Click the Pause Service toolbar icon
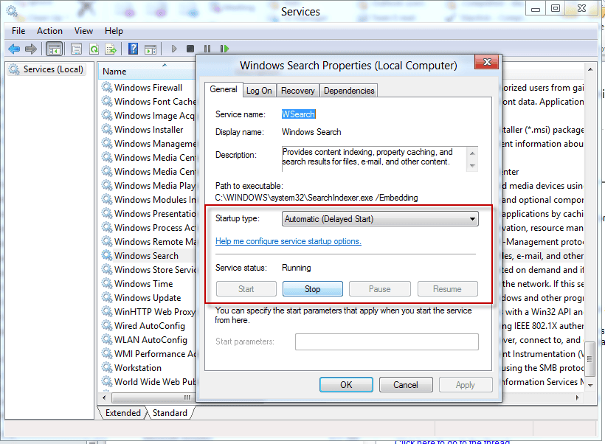Viewport: 605px width, 444px height. pos(207,49)
